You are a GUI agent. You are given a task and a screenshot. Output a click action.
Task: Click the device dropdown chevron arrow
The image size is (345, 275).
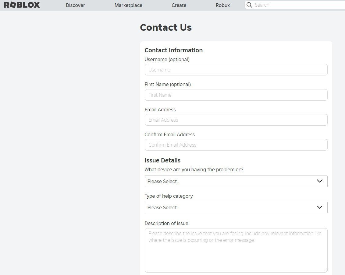319,181
